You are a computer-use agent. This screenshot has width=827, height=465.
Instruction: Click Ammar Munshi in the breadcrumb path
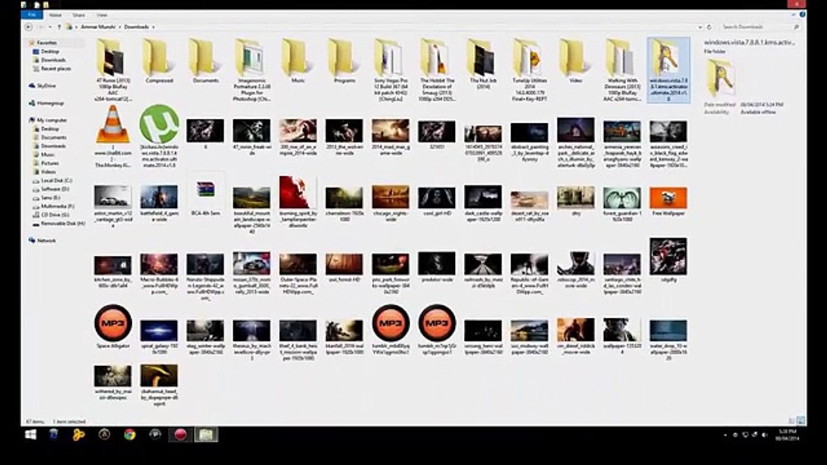[x=98, y=27]
